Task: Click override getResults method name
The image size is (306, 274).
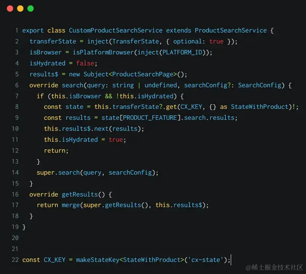Action: [80, 194]
